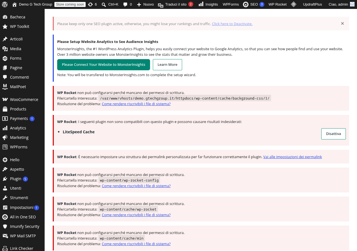The width and height of the screenshot is (357, 251).
Task: Click the diamond icon after WP Rocket
Action: click(294, 4)
